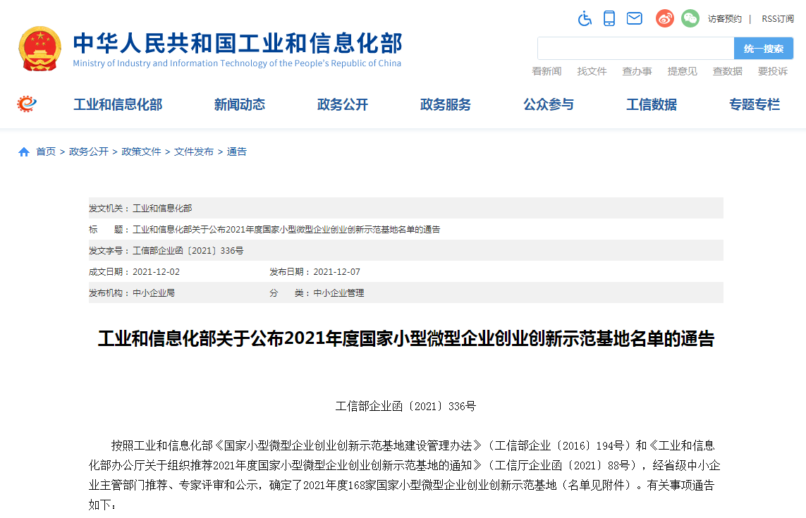Open the WeChat account icon
806x518 pixels.
point(690,18)
